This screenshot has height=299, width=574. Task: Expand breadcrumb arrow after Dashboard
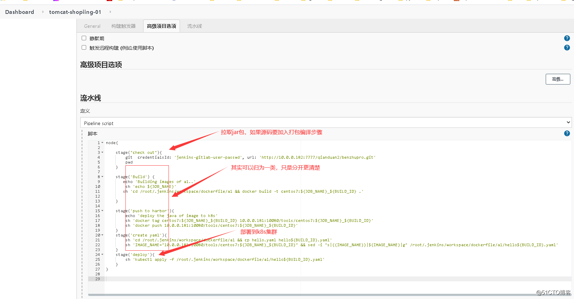pyautogui.click(x=43, y=12)
